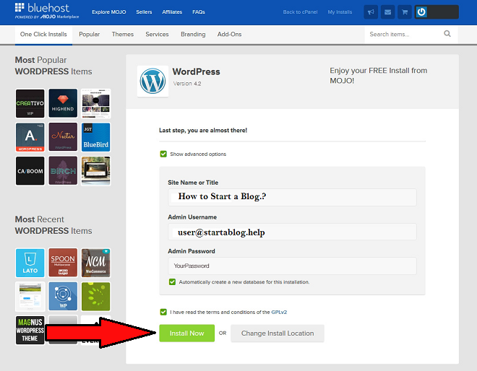
Task: Toggle automatically create new database checkbox
Action: click(172, 282)
